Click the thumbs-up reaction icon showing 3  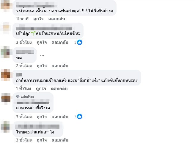point(80,116)
